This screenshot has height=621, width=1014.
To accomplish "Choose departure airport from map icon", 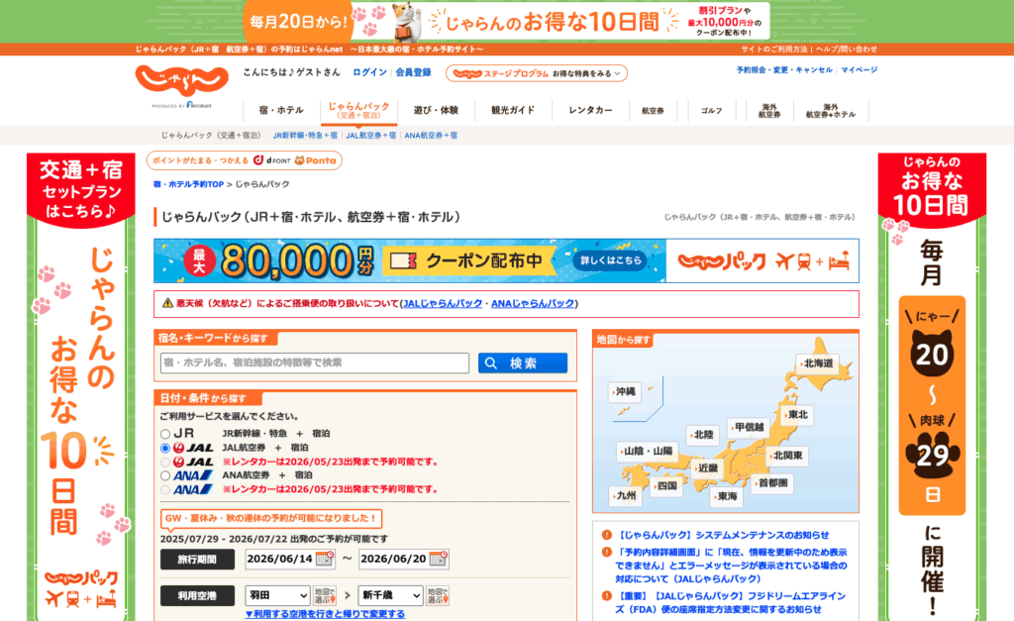I will (325, 596).
